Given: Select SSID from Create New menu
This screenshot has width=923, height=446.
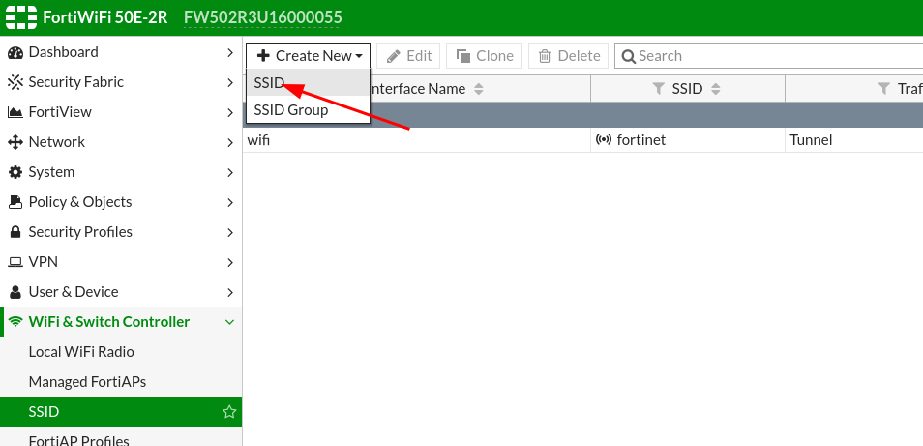Looking at the screenshot, I should [x=270, y=83].
